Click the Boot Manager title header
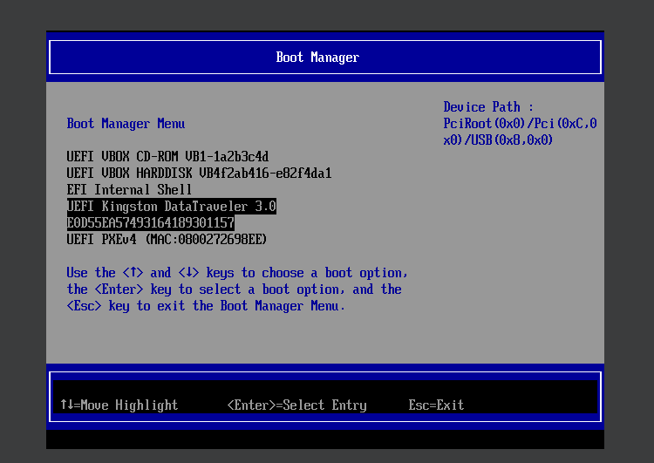This screenshot has height=463, width=654. (x=317, y=58)
